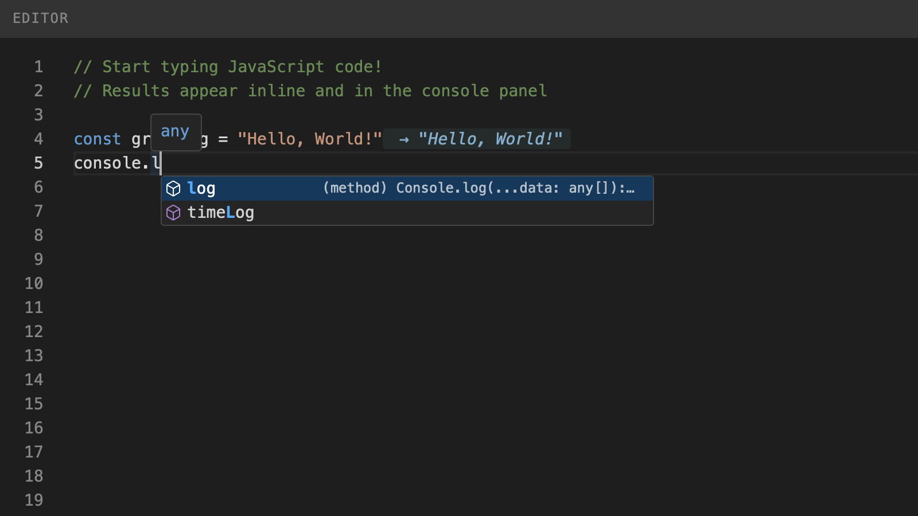Viewport: 918px width, 516px height.
Task: Select the log autocomplete suggestion
Action: [201, 188]
